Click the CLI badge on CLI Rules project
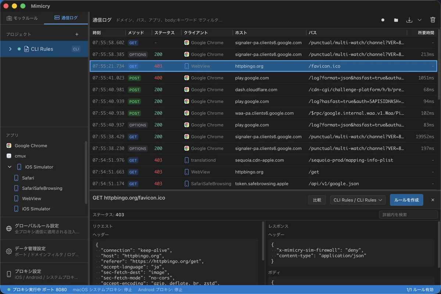 click(76, 49)
